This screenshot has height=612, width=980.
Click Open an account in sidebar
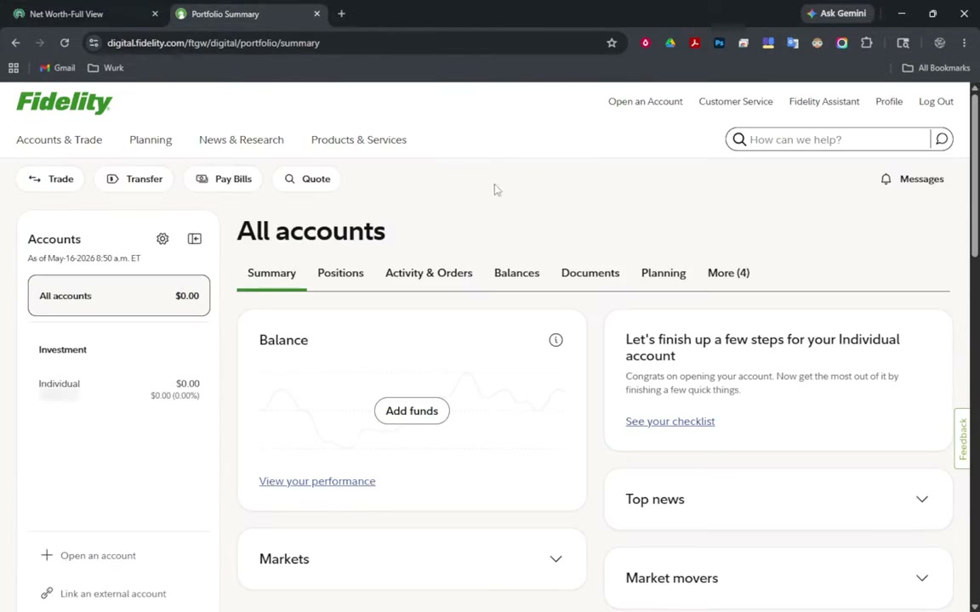point(88,556)
